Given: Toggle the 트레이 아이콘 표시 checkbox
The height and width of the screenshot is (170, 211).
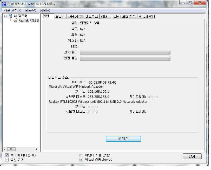Looking at the screenshot, I should coord(7,155).
